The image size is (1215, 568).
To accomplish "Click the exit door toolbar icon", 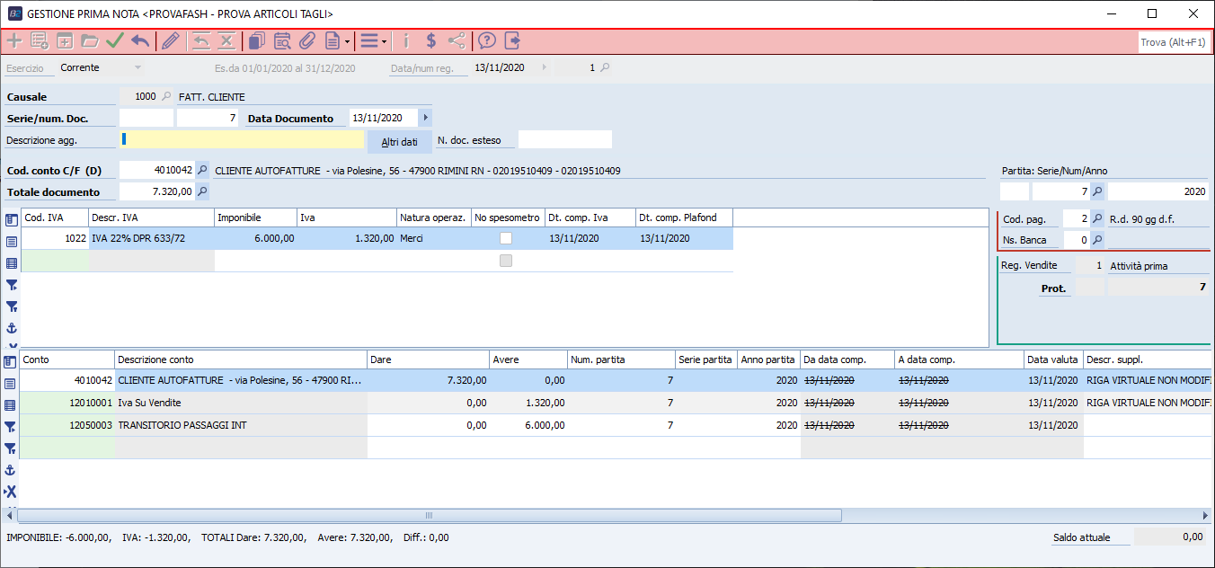I will coord(512,40).
